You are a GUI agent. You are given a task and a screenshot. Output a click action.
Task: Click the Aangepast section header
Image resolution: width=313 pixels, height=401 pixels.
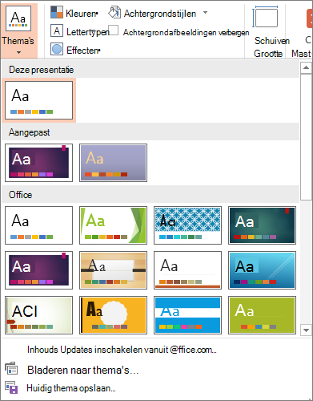150,132
